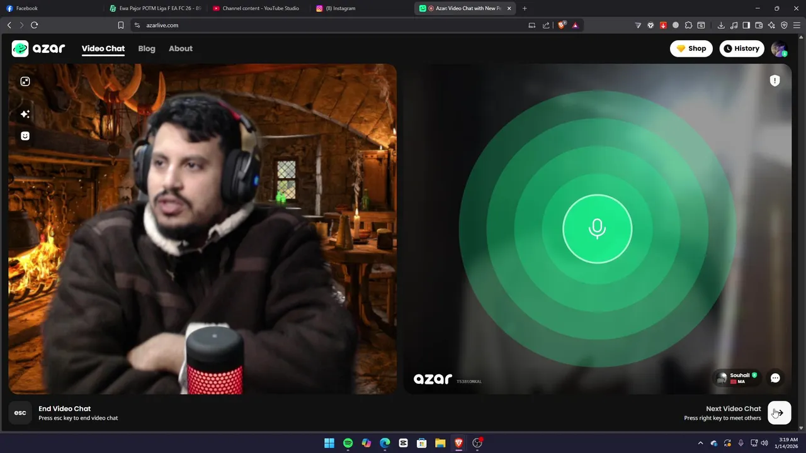
Task: Click the green microphone button
Action: click(597, 228)
